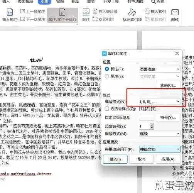Select the References (引用) ribbon tab
The image size is (194, 193).
pyautogui.click(x=44, y=2)
